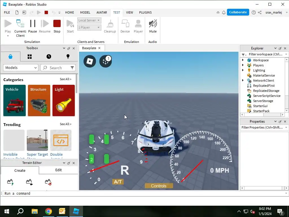Mute the audio in Test ribbon
The width and height of the screenshot is (289, 217).
[x=153, y=26]
